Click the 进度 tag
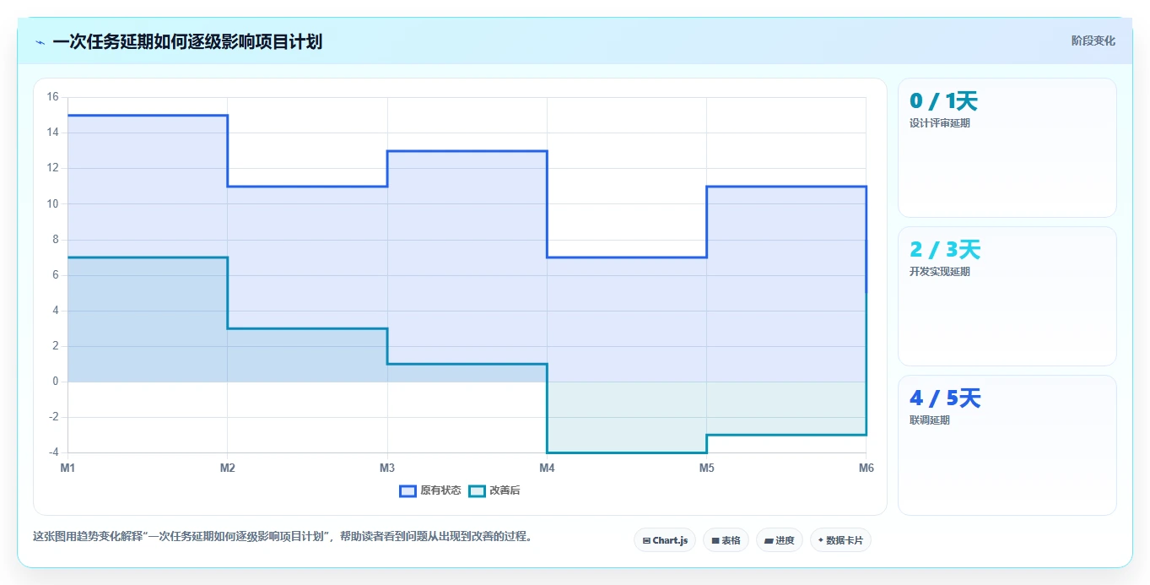Image resolution: width=1150 pixels, height=585 pixels. (x=780, y=540)
